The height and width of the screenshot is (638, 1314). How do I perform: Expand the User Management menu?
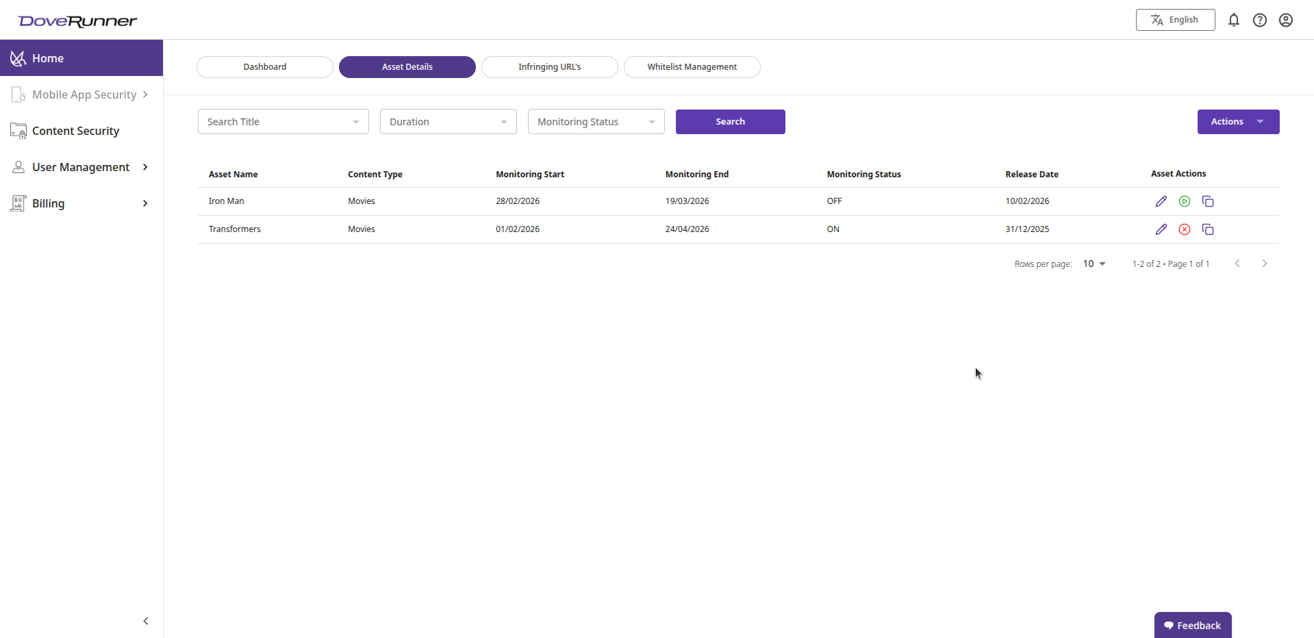(81, 166)
